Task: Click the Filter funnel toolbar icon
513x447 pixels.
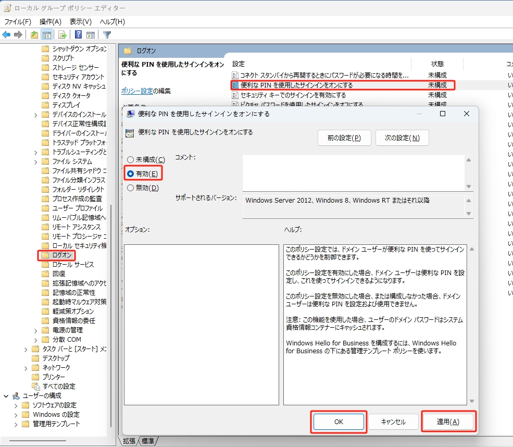Action: click(x=107, y=35)
